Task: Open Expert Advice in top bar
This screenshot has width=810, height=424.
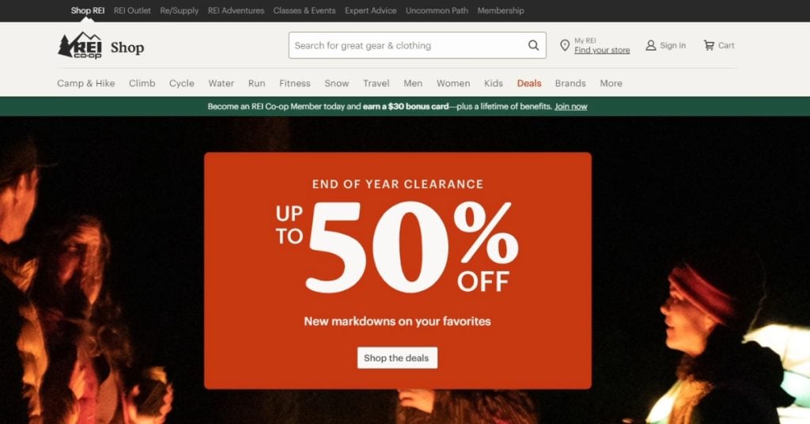Action: [x=370, y=10]
